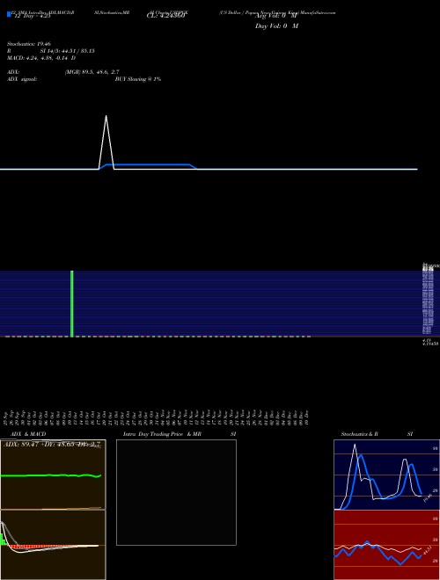Screen dimensions: 440x580
Task: Click the blue Stochastics chart panel
Action: coord(386,475)
